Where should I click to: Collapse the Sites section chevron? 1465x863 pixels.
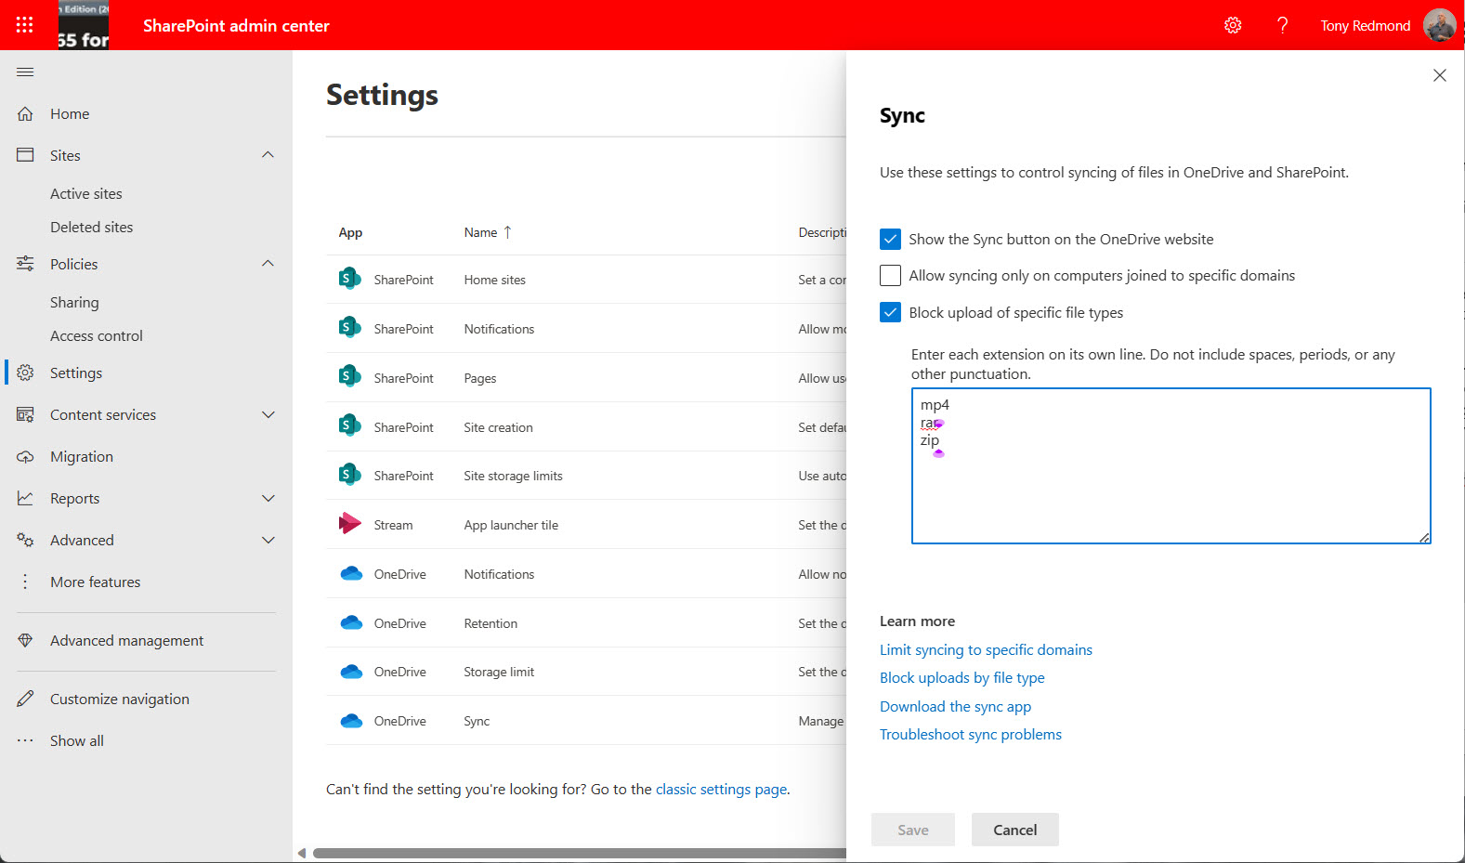pos(268,155)
